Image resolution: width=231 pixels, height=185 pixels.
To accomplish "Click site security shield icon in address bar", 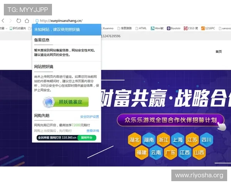I will [x=37, y=21].
